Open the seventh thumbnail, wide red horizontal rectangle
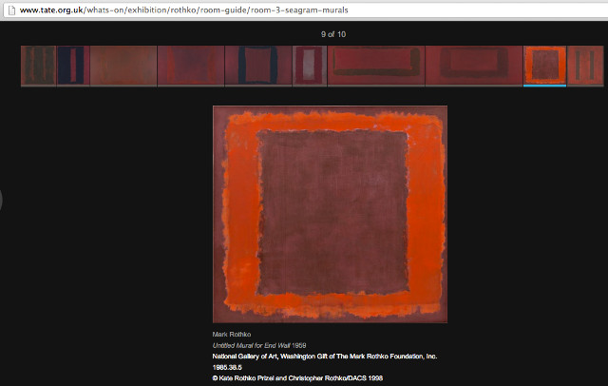 (x=376, y=66)
